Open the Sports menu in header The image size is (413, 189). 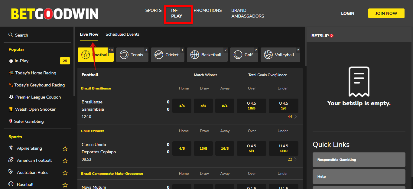pyautogui.click(x=154, y=10)
